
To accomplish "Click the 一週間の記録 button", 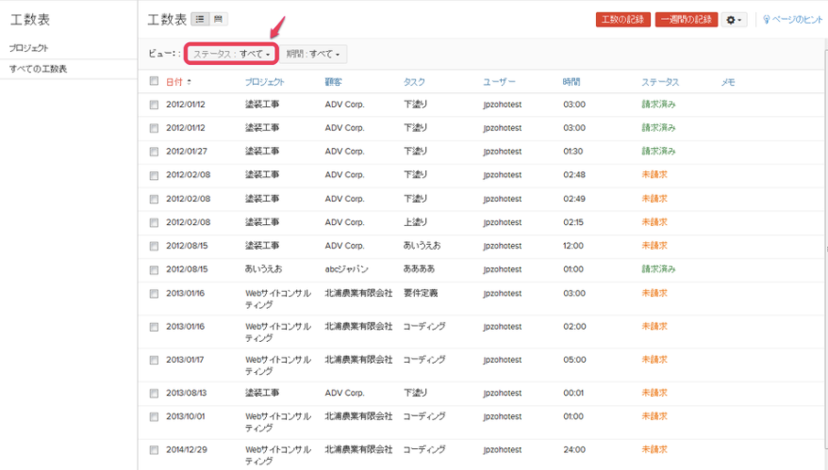I will point(687,20).
